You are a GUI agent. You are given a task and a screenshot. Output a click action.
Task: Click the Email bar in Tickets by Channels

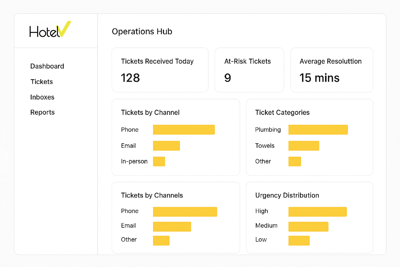point(172,226)
